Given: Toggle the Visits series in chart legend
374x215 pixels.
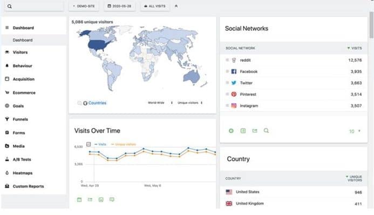Looking at the screenshot, I should click(x=101, y=144).
